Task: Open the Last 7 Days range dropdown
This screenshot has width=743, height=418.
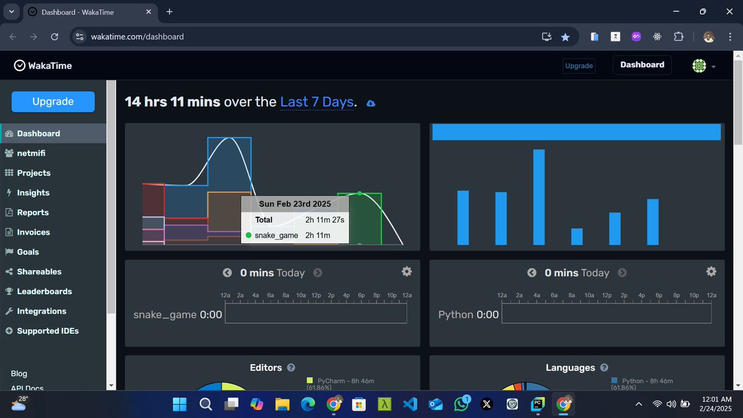Action: point(317,102)
